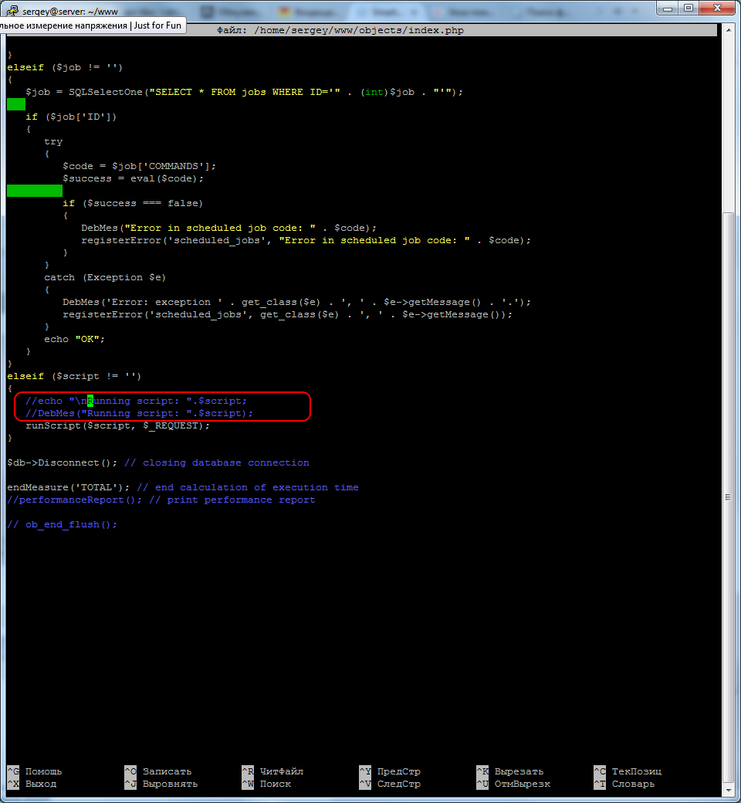Click the window title sergey@server: ~/www
Viewport: 741px width, 803px height.
pos(70,12)
